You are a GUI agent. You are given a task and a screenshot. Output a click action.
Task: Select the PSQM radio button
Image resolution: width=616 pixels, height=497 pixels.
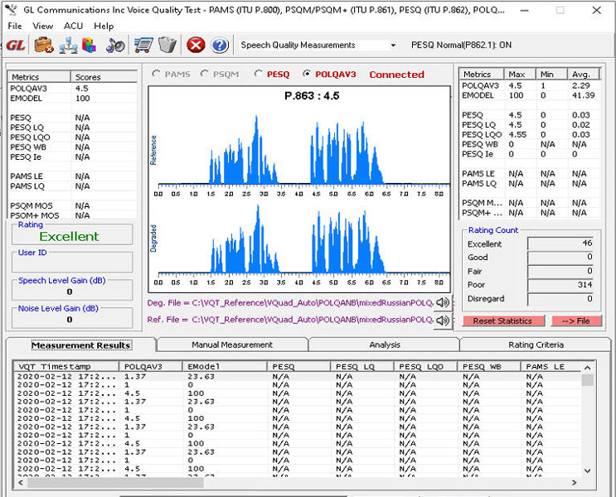[x=204, y=74]
